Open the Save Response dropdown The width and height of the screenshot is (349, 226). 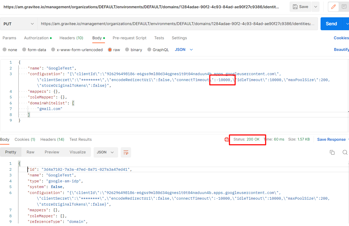[331, 139]
